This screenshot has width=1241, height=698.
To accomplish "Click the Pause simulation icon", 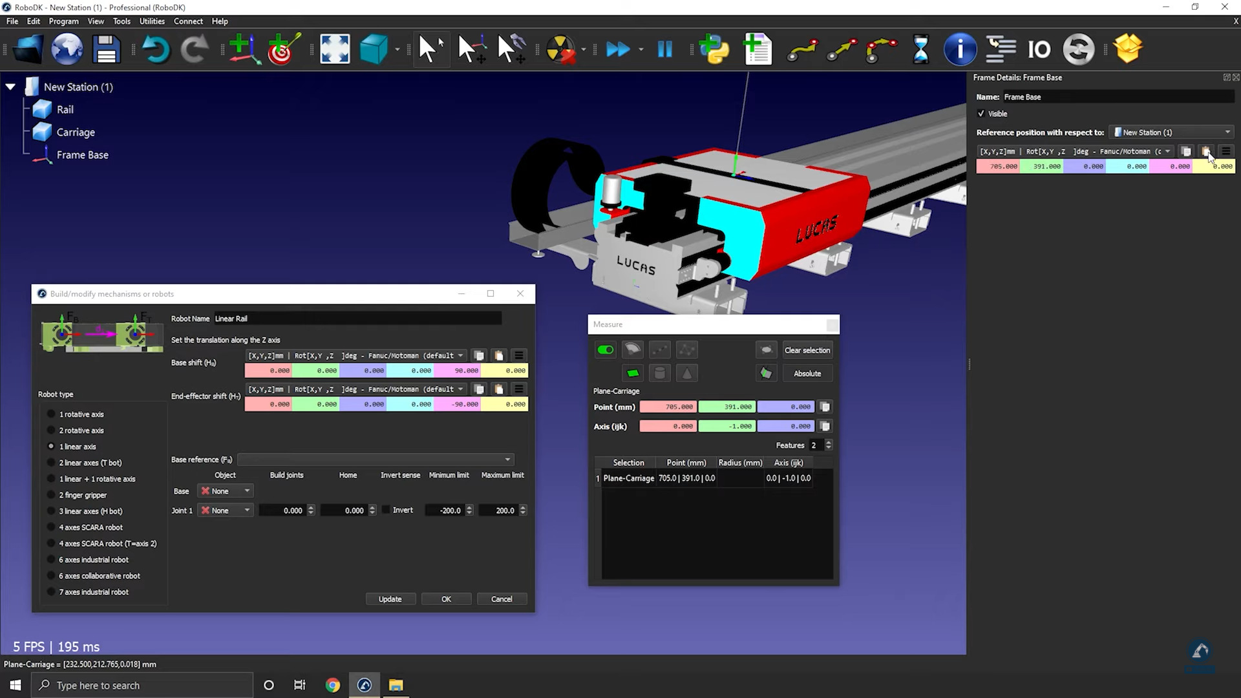I will click(x=664, y=49).
